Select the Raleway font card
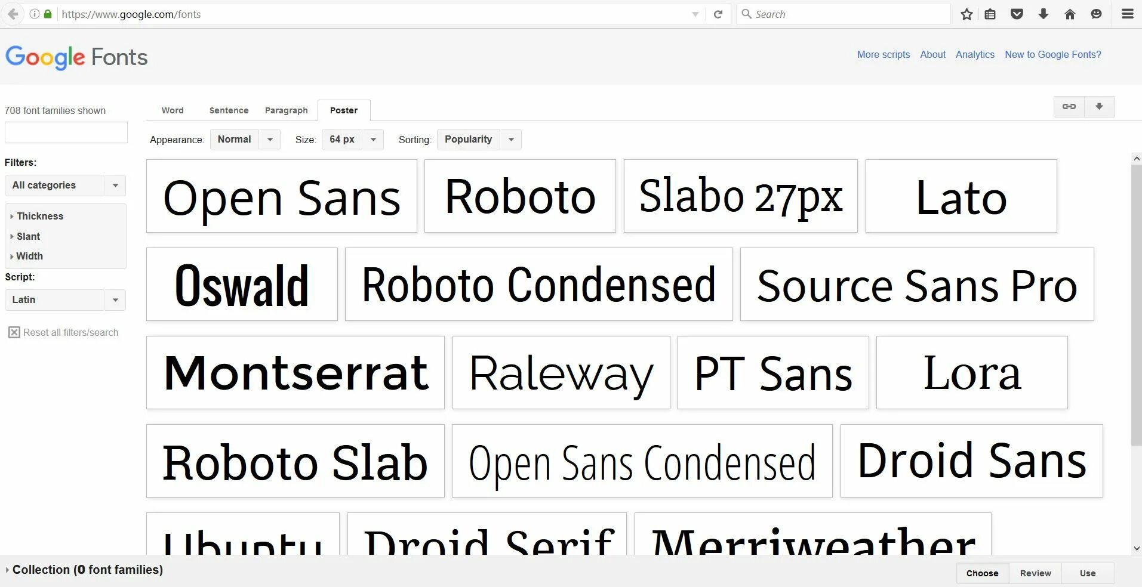 tap(561, 373)
